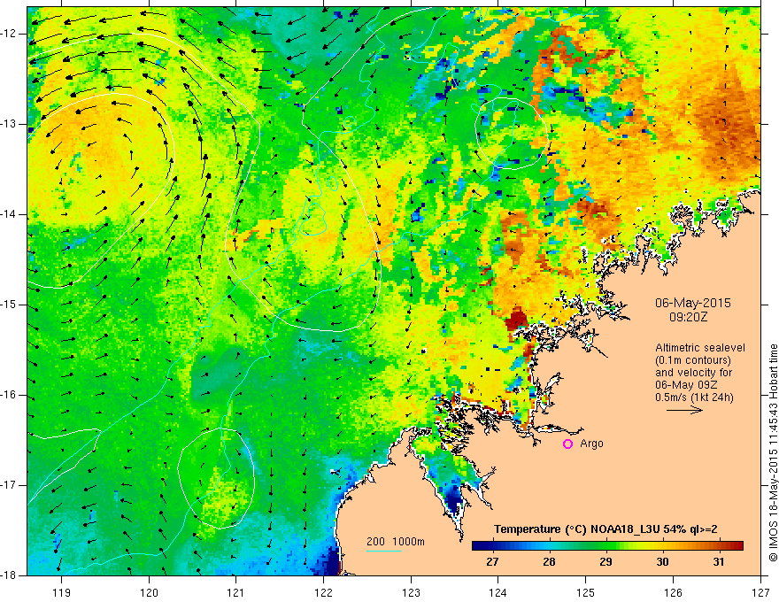Click latitude label -16 on left axis
Screen dimensions: 779x602
point(9,395)
